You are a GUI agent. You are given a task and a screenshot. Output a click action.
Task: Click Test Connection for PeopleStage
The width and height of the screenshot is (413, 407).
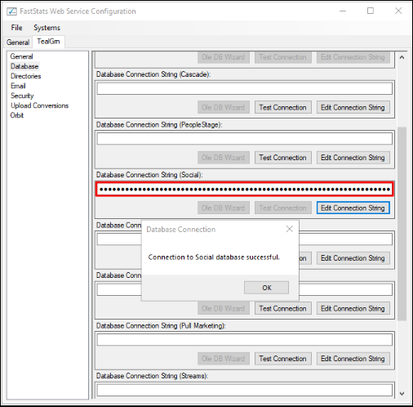283,158
